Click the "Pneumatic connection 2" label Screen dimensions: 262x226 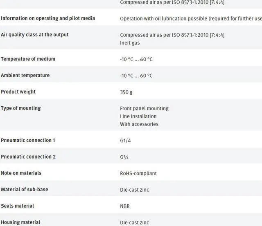pyautogui.click(x=28, y=157)
